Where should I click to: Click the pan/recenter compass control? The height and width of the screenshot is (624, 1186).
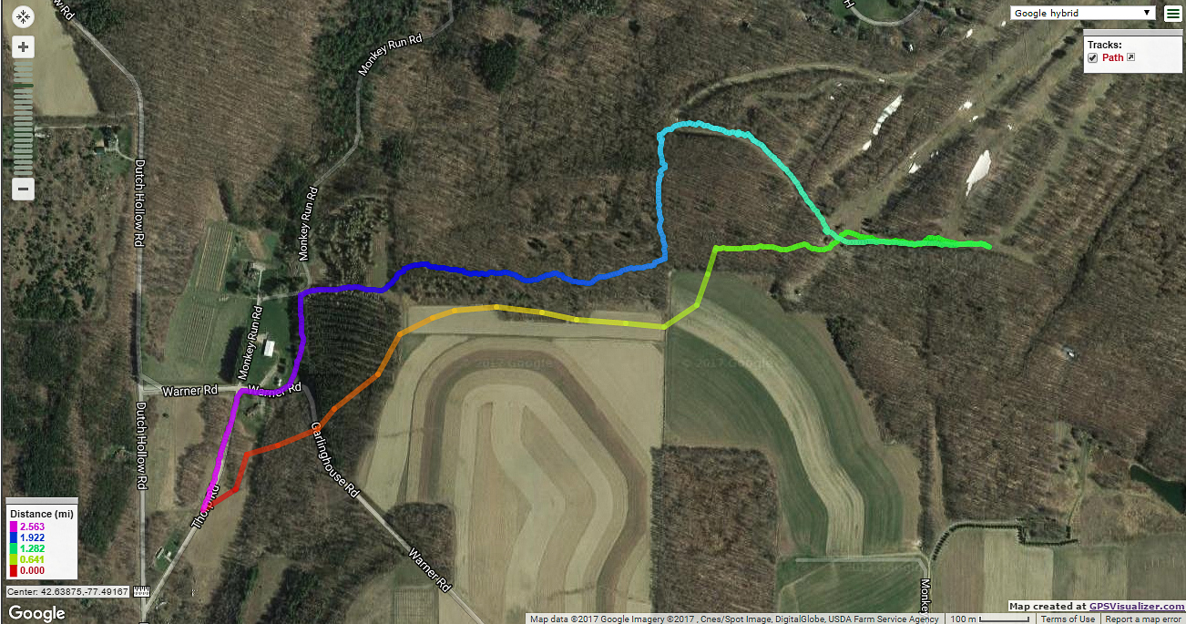pos(24,17)
